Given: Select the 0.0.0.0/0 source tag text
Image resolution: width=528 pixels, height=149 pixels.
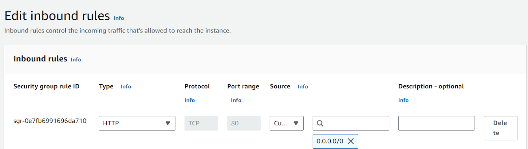Looking at the screenshot, I should click(x=330, y=141).
